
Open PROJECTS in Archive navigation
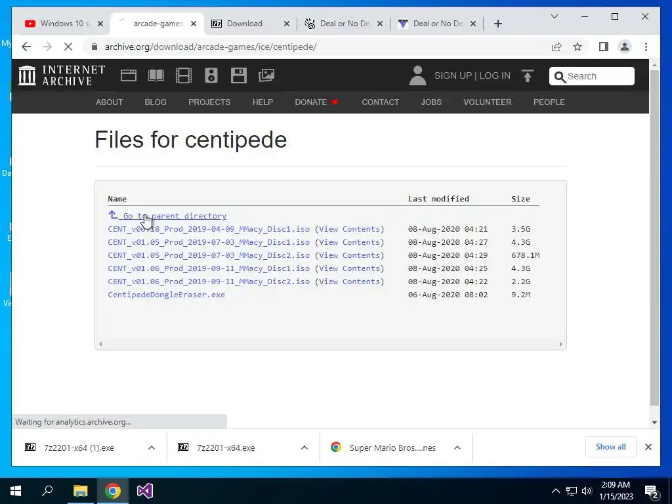(209, 102)
